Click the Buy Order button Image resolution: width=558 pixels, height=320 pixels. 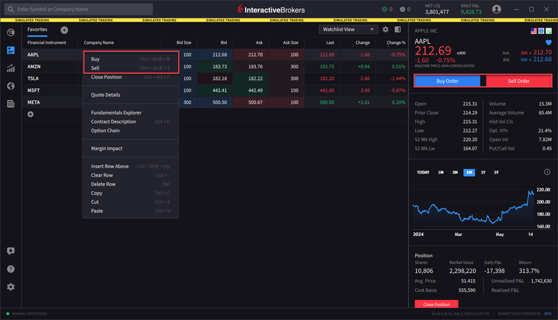(447, 81)
